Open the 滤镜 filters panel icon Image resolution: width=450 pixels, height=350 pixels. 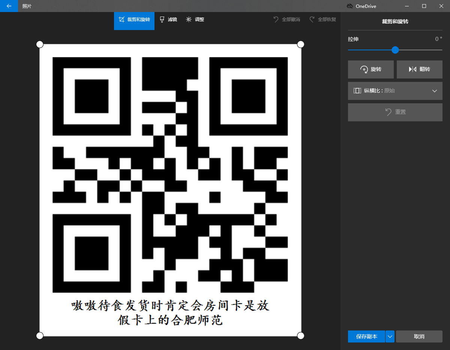[x=162, y=20]
